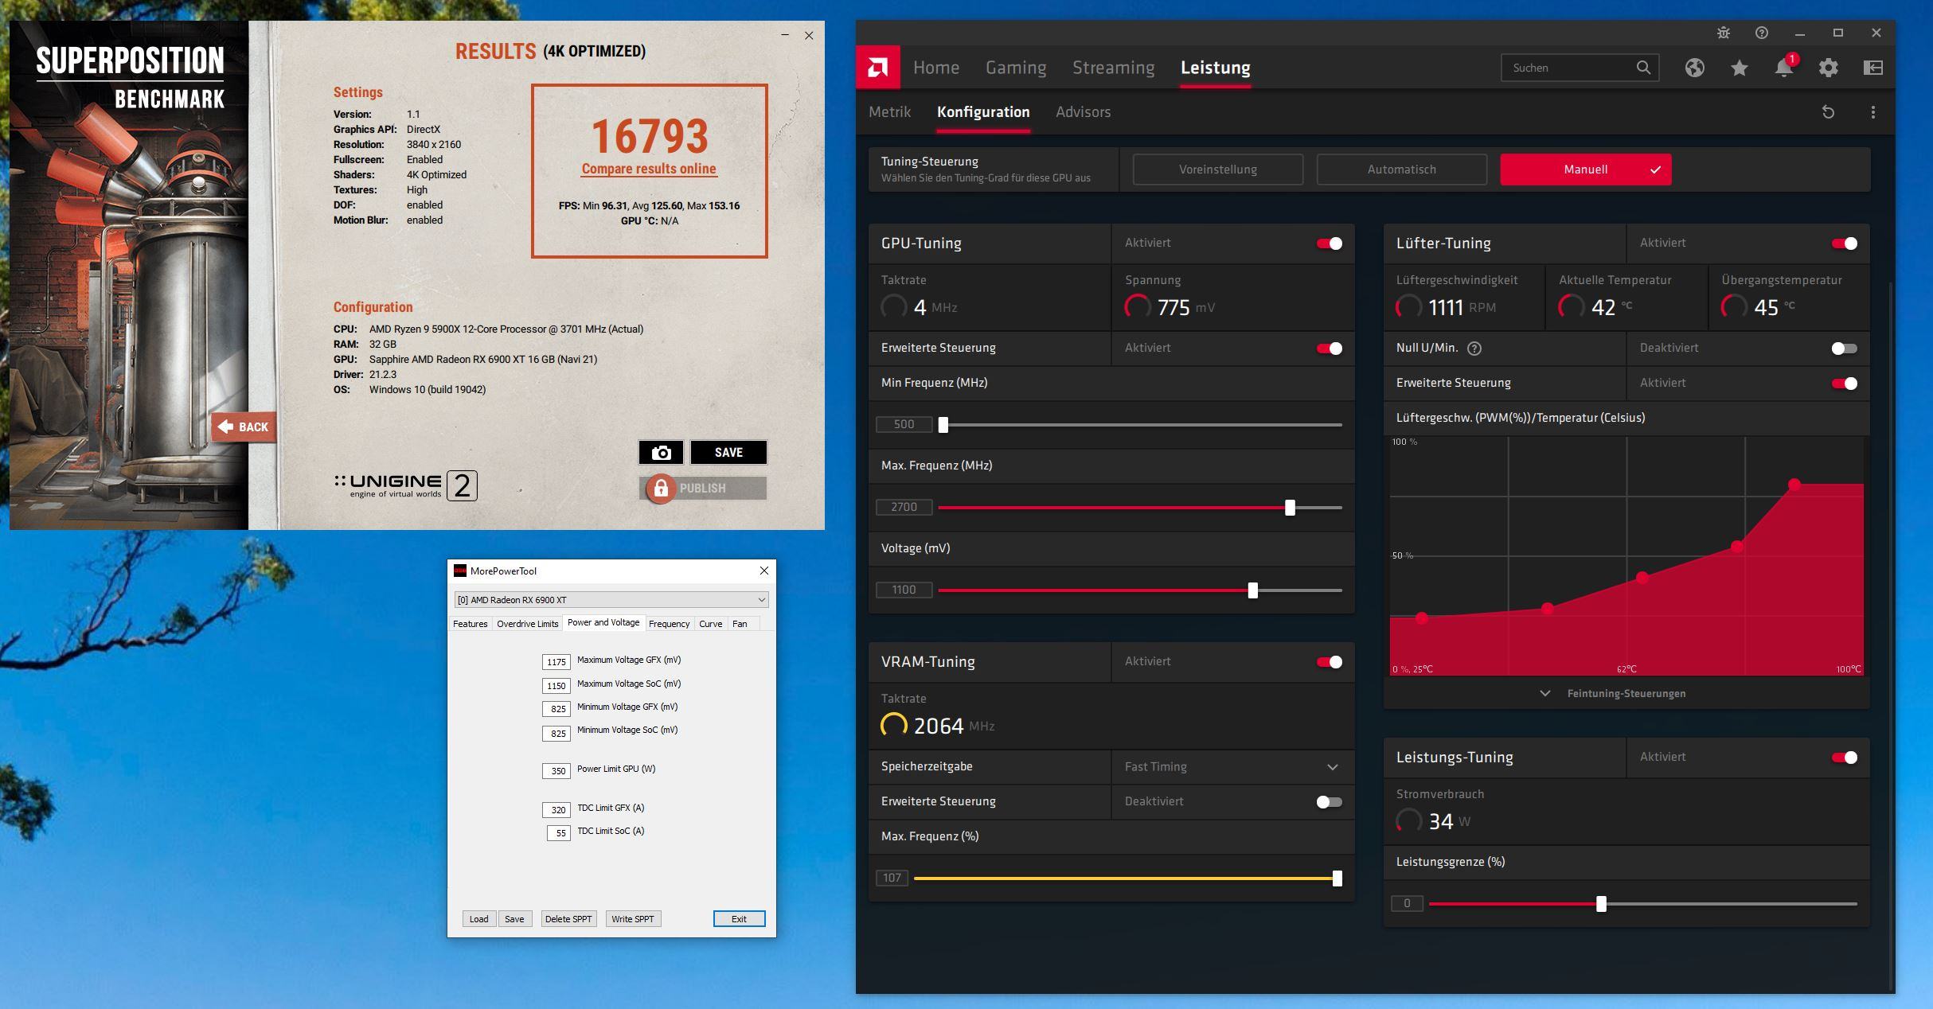Viewport: 1933px width, 1009px height.
Task: Switch to the Gaming tab
Action: click(x=1016, y=68)
